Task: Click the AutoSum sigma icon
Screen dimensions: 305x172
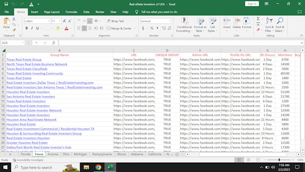Action: 258,19
